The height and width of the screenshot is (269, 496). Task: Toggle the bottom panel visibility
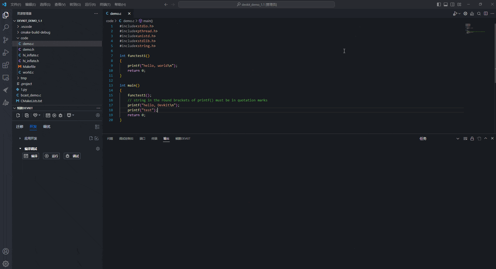(x=446, y=4)
